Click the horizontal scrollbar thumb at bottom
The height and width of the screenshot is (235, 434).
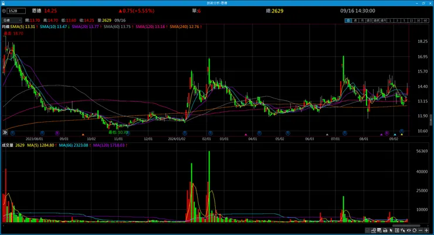406,226
